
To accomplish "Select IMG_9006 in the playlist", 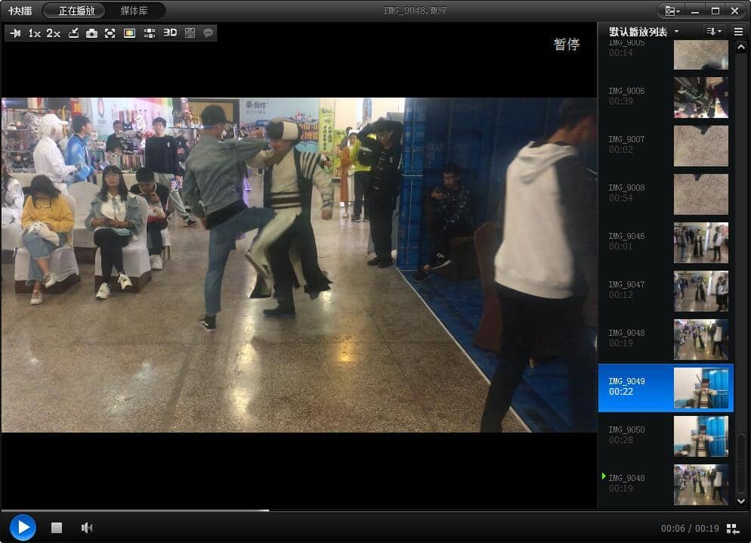I will click(666, 96).
